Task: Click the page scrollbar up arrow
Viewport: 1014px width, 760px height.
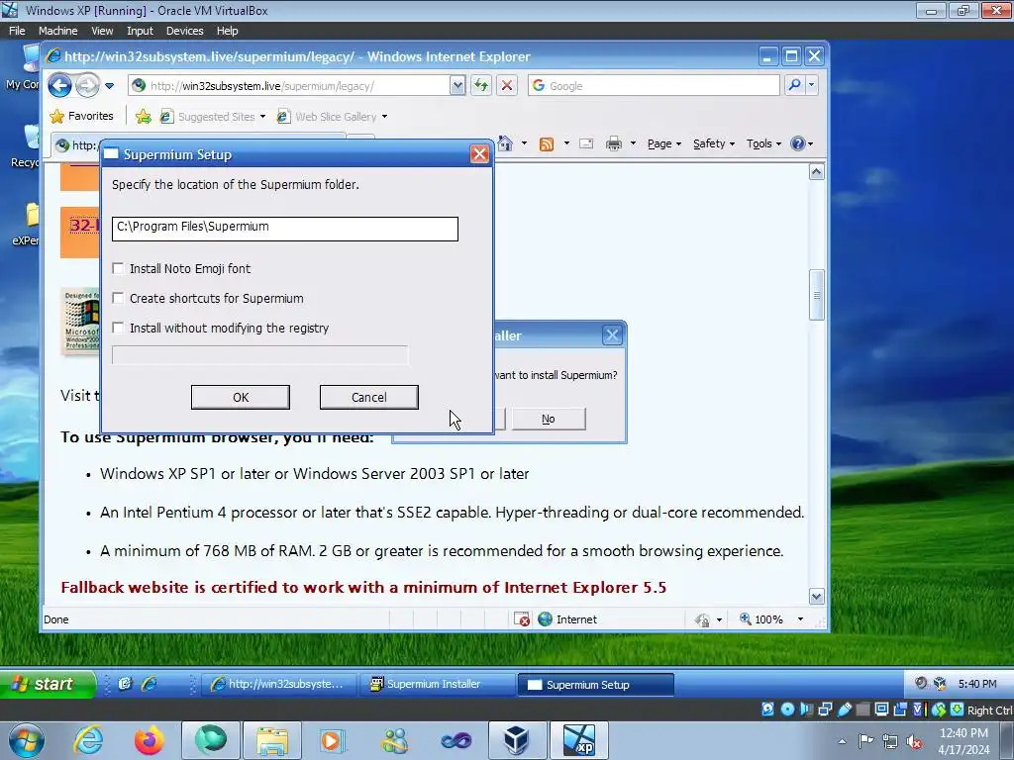Action: (x=817, y=172)
